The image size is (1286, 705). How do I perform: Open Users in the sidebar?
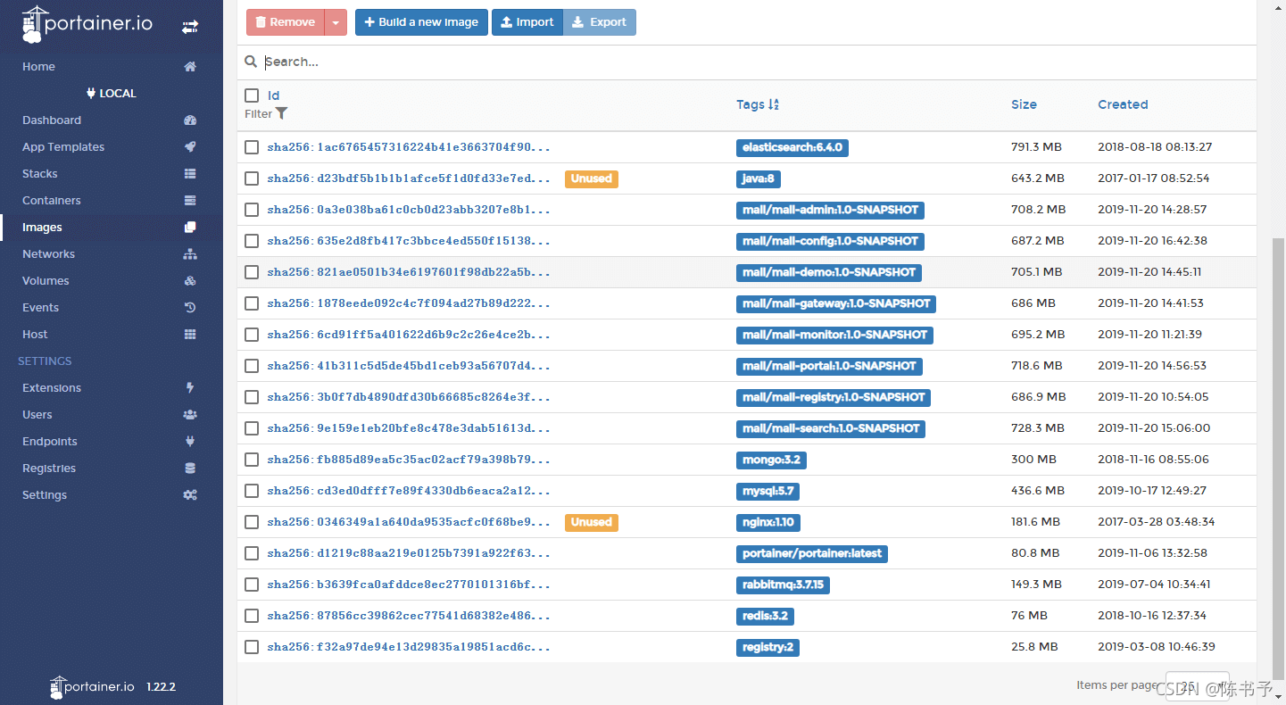(x=37, y=415)
